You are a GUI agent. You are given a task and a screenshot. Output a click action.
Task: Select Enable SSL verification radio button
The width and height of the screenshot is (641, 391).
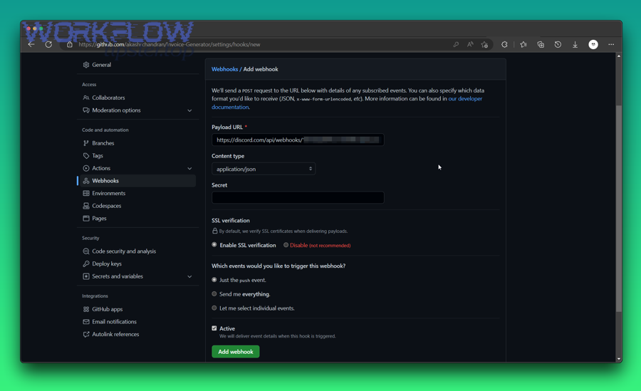(x=214, y=244)
